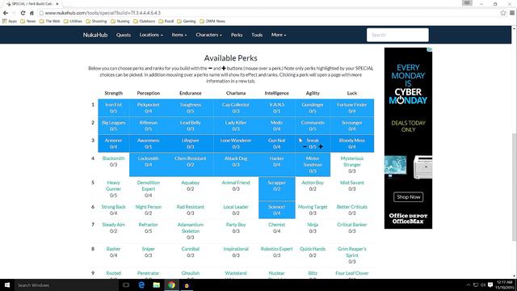
Task: Click the browser back arrow
Action: [6, 13]
